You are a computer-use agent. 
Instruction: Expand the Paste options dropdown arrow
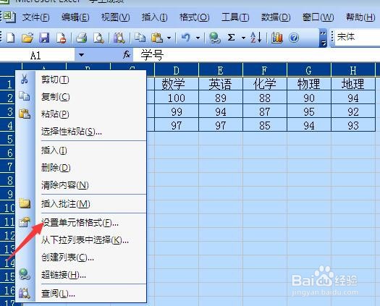[169, 38]
